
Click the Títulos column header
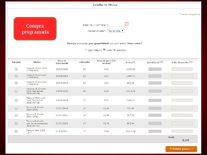pos(37,62)
